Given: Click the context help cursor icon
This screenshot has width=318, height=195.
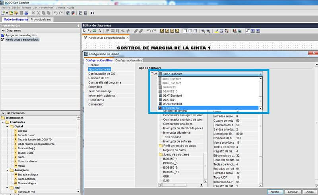Looking at the screenshot, I should [x=93, y=13].
